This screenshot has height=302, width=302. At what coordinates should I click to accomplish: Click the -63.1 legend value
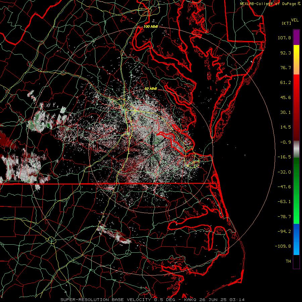click(284, 202)
